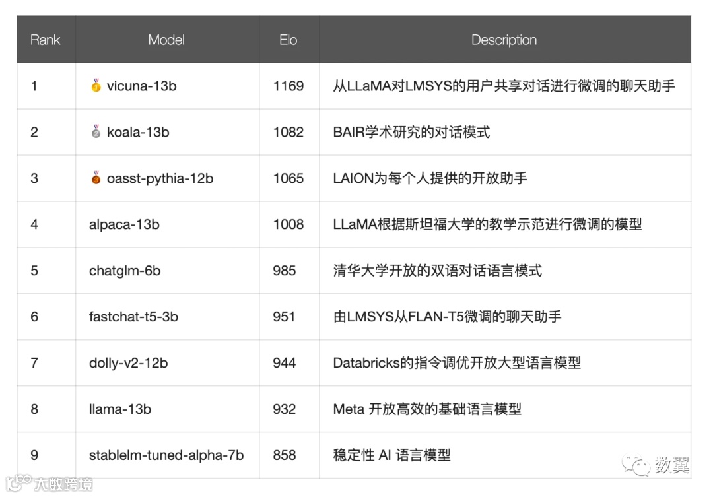Click the gold medal icon beside vicuna-13b
The width and height of the screenshot is (713, 497).
(x=96, y=85)
